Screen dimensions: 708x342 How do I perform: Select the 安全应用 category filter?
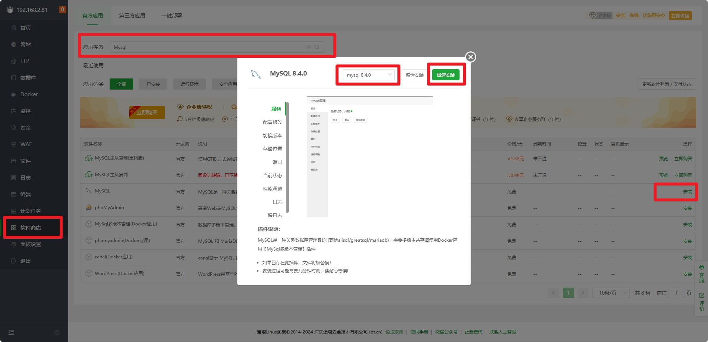225,84
